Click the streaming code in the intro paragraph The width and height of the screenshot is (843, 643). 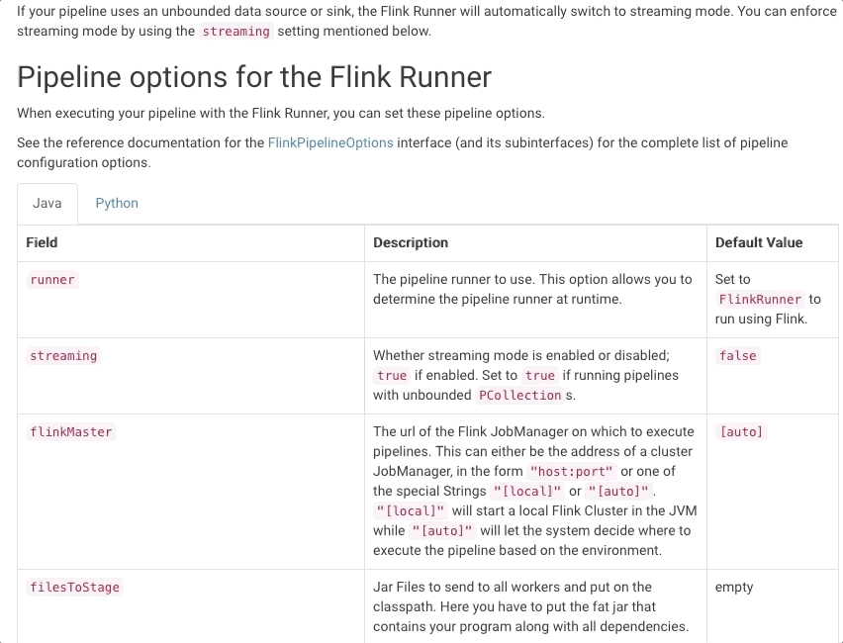[235, 31]
